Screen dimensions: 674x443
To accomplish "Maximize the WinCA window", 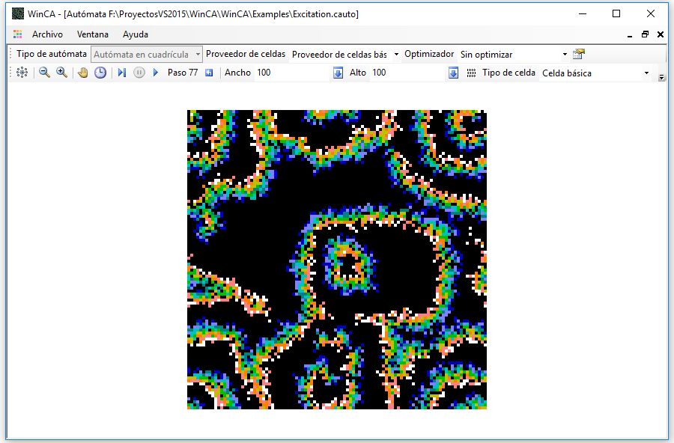I will click(x=616, y=13).
